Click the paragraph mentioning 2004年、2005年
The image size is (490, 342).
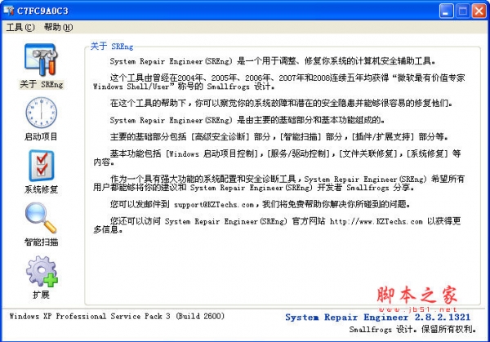279,82
